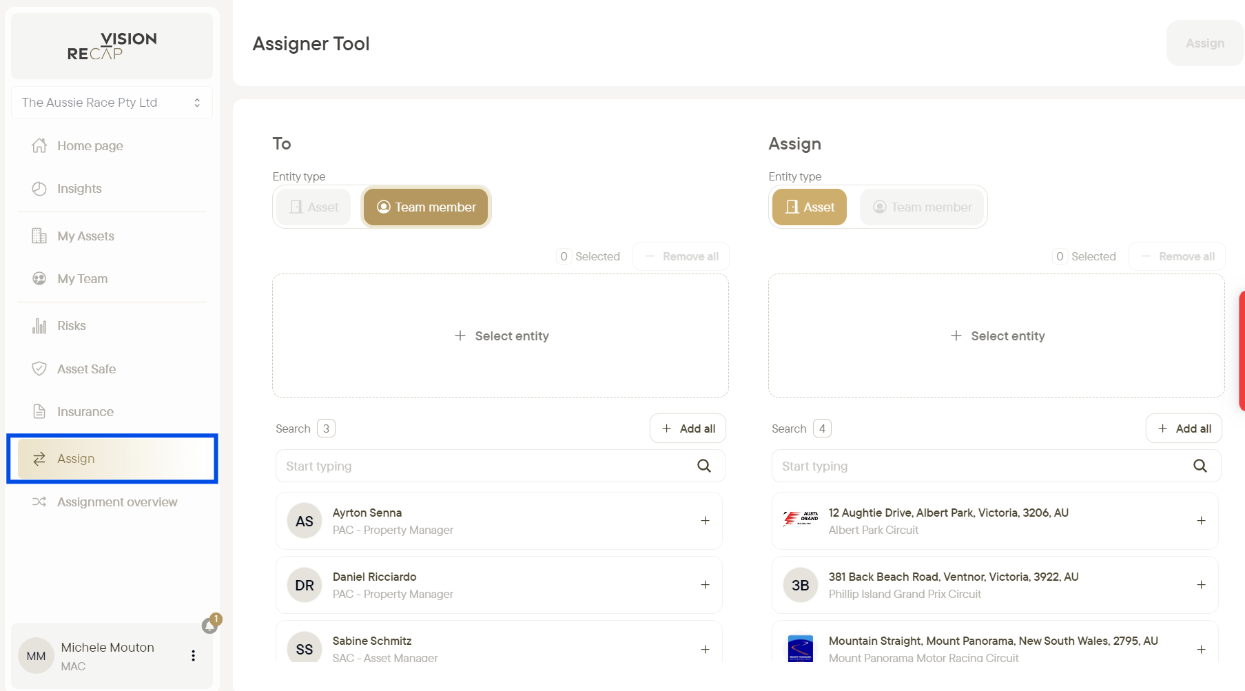Click the asset search count 4
This screenshot has height=691, width=1245.
coord(823,429)
